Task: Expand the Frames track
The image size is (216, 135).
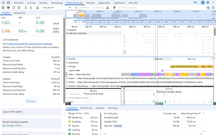Action: (x=67, y=59)
